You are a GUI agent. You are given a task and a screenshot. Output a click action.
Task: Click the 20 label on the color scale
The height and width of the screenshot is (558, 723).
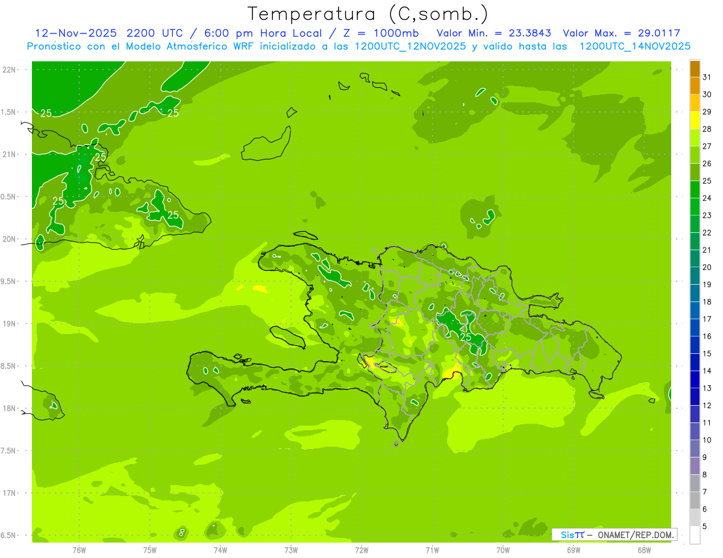point(707,267)
